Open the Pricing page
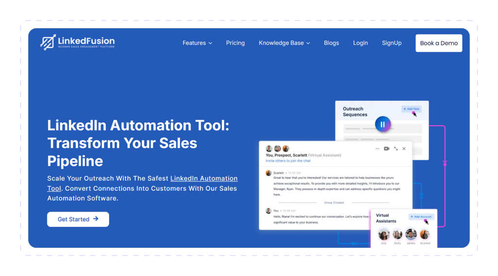The image size is (498, 276). pyautogui.click(x=235, y=43)
